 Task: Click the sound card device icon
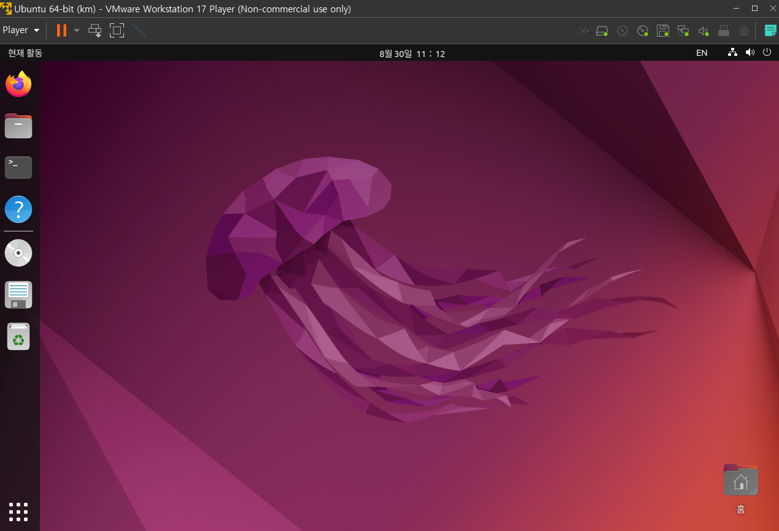[703, 31]
